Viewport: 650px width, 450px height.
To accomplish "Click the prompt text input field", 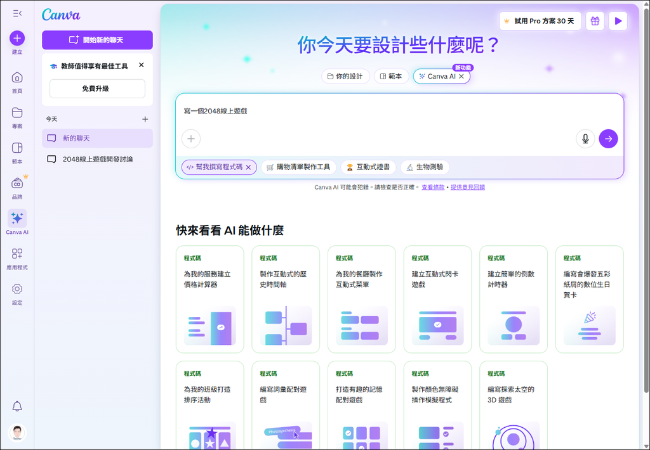I will click(399, 111).
